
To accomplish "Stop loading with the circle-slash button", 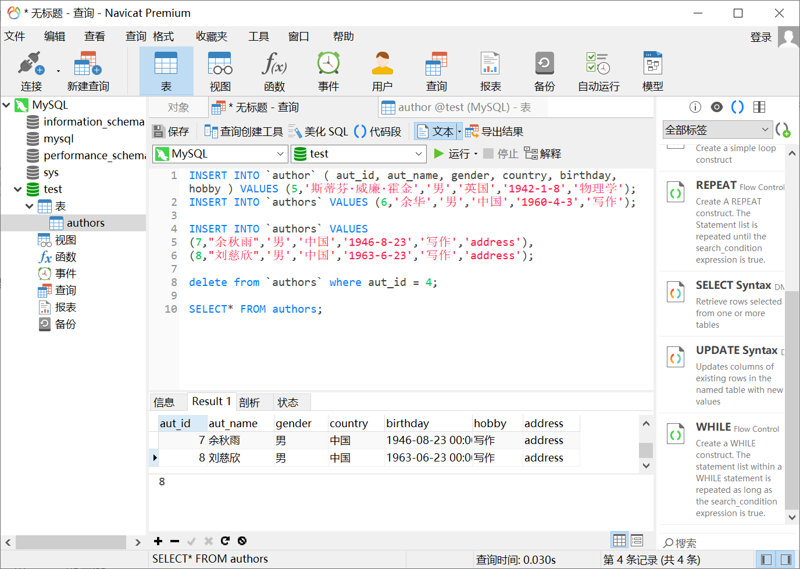I will (242, 541).
